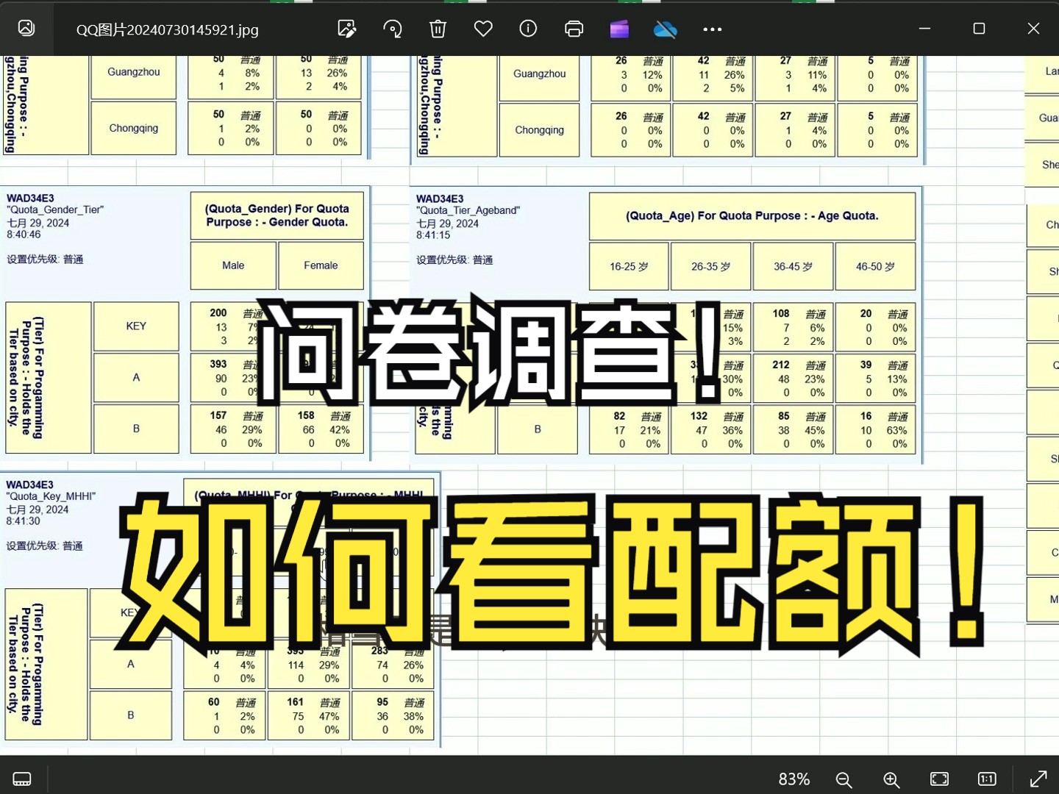Viewport: 1059px width, 794px height.
Task: Mark the photo as favorite with heart icon
Action: coord(483,29)
